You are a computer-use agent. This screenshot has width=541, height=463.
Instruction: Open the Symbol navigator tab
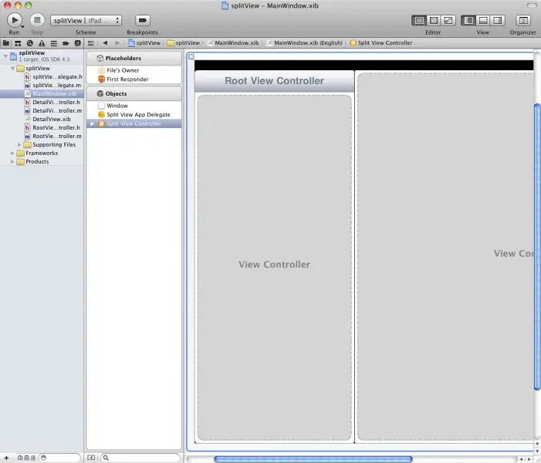18,43
